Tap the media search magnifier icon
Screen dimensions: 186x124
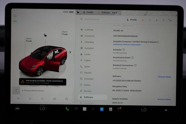(67, 99)
